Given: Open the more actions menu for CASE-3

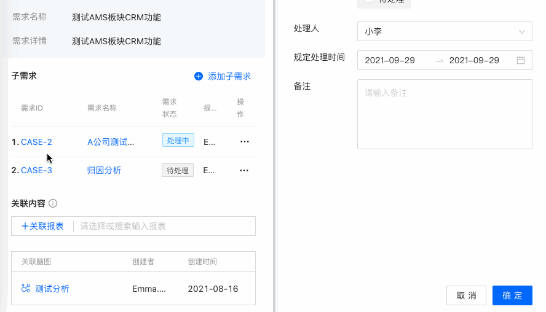Looking at the screenshot, I should pos(245,170).
